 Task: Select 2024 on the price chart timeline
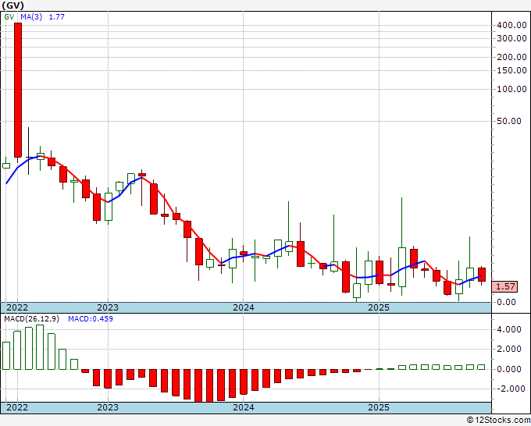pos(243,307)
